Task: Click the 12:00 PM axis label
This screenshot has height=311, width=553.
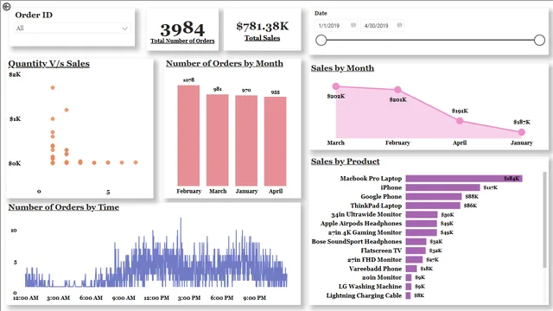Action: (156, 297)
